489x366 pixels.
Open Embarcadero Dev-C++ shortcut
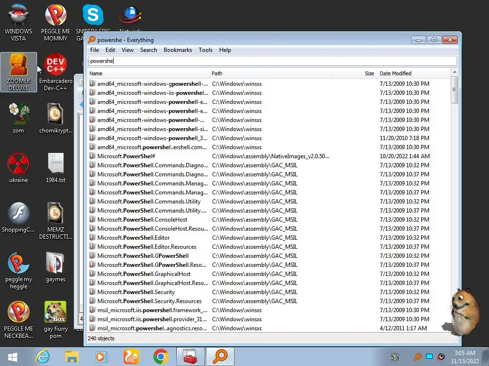click(55, 72)
